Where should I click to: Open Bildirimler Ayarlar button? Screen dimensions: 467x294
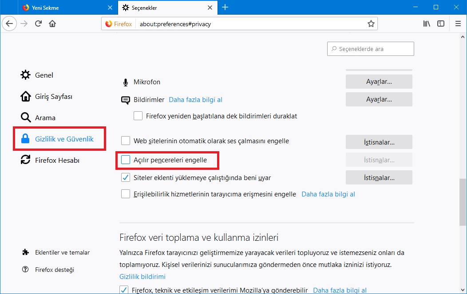(379, 99)
